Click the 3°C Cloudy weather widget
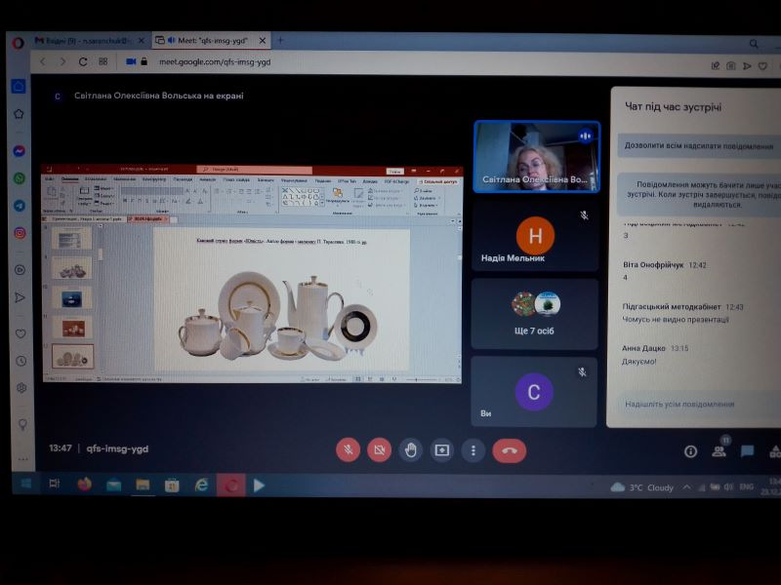The height and width of the screenshot is (585, 781). pos(642,487)
